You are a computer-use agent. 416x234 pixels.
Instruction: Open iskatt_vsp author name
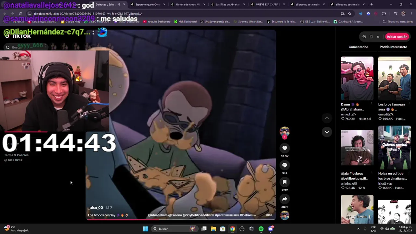tap(386, 184)
